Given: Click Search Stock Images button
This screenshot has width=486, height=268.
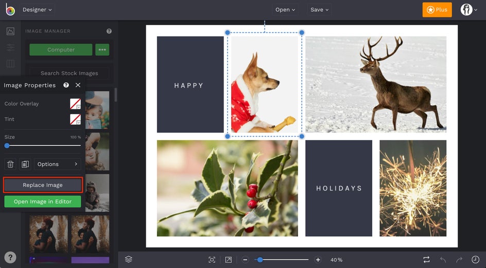Looking at the screenshot, I should [69, 73].
